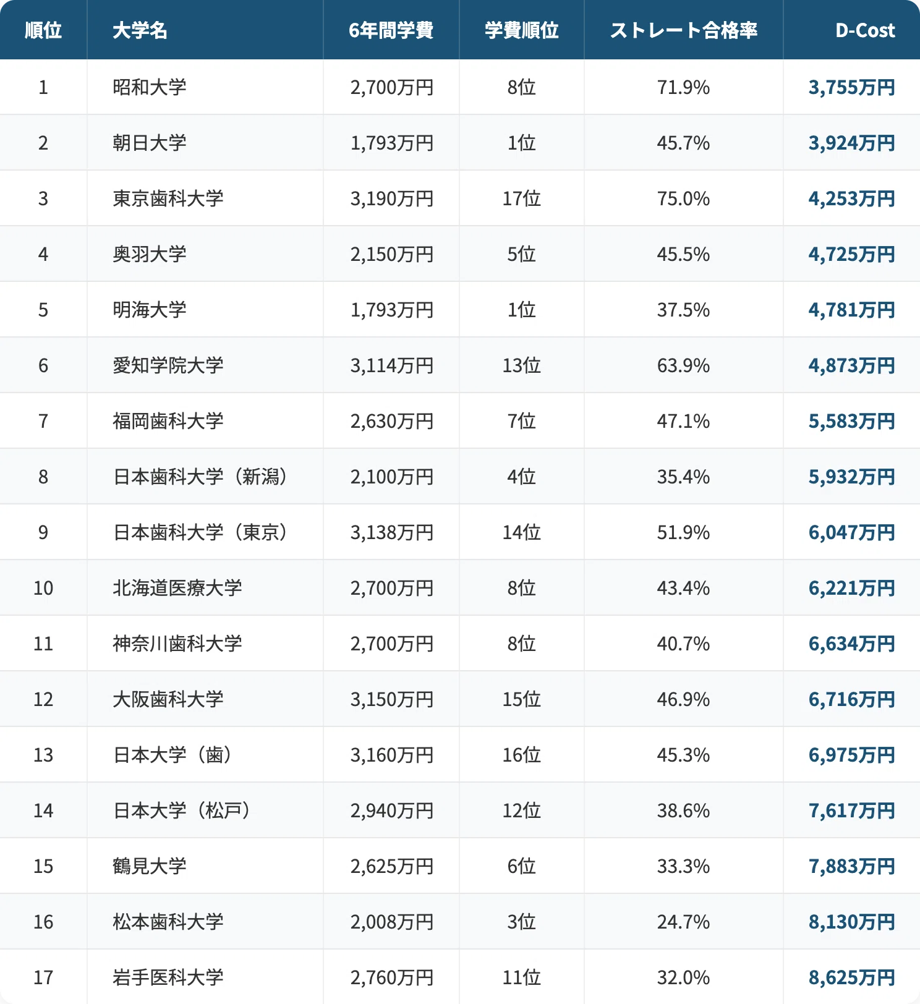Select the university name '愛知学院大学'
Viewport: 920px width, 1004px height.
(x=168, y=365)
